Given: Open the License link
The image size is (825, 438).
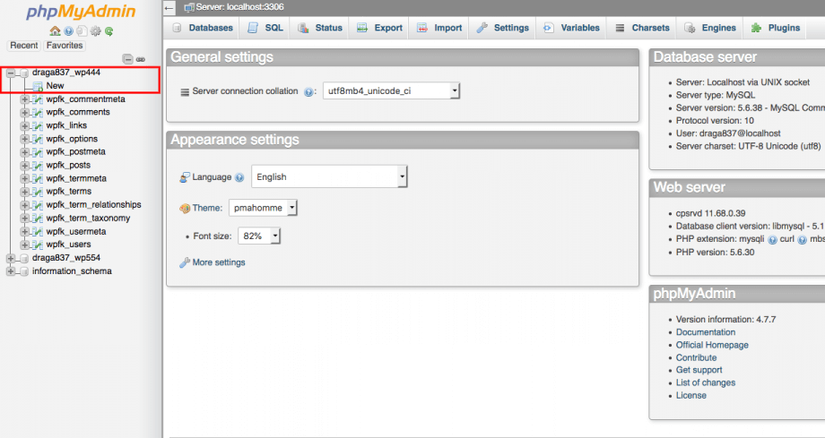Looking at the screenshot, I should tap(691, 395).
